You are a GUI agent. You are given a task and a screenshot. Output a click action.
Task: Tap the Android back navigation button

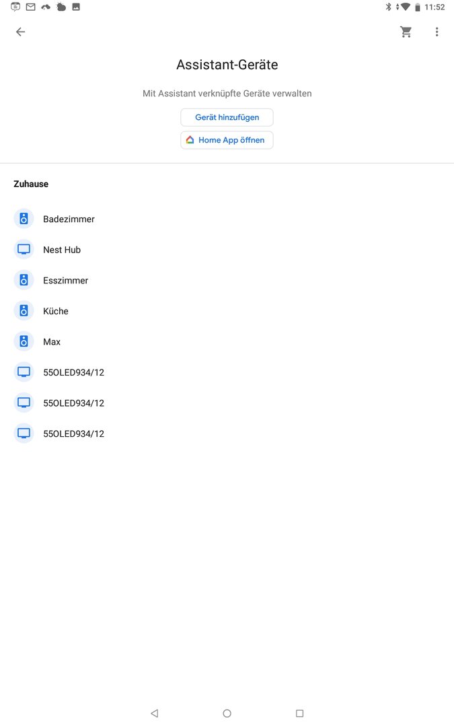click(x=155, y=713)
